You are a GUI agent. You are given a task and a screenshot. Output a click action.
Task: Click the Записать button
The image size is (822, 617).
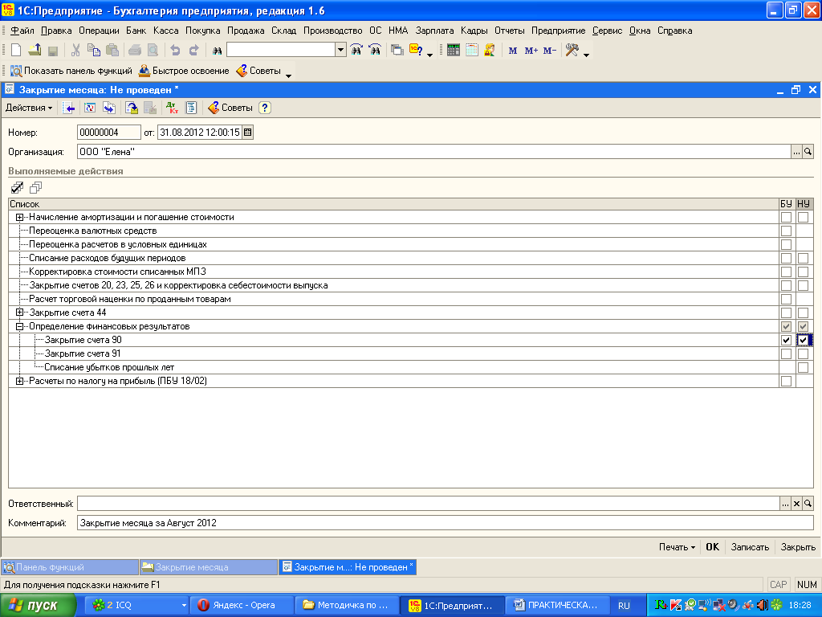(750, 546)
